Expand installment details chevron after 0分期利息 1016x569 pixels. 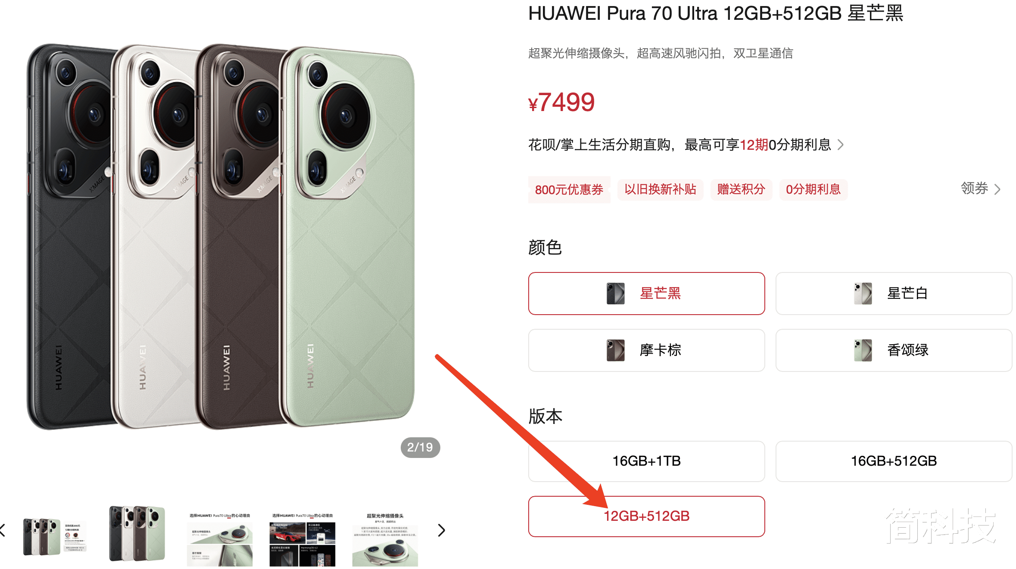(840, 145)
